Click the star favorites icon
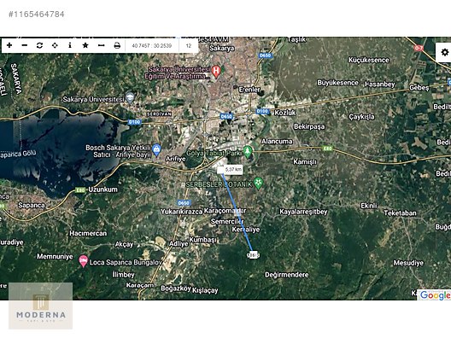 pos(85,45)
